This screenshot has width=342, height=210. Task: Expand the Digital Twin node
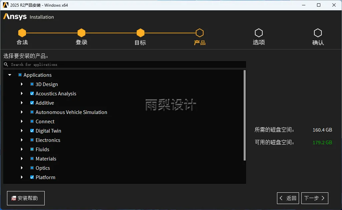(22, 131)
